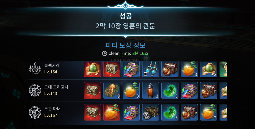This screenshot has width=255, height=129.
Task: Select the dark chest with silver coin
Action: (151, 112)
